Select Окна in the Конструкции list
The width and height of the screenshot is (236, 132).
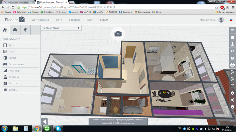click(x=11, y=52)
